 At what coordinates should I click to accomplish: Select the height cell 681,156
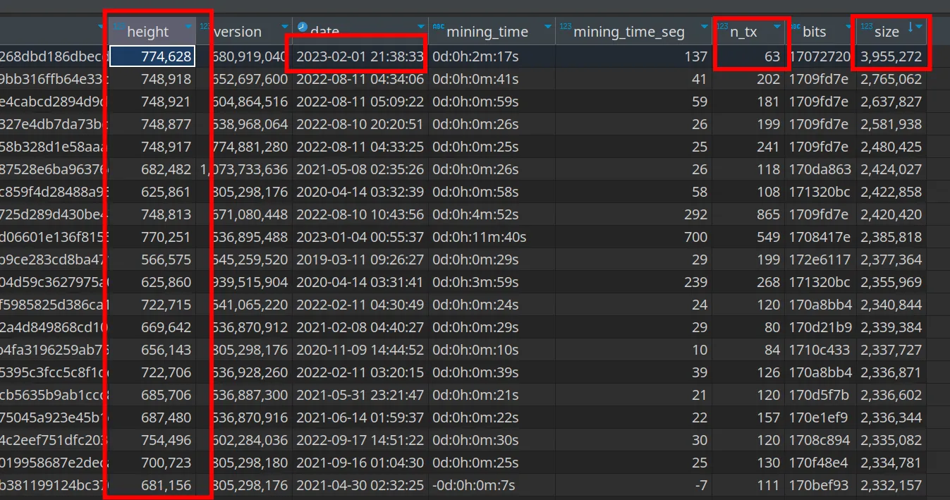tap(152, 485)
